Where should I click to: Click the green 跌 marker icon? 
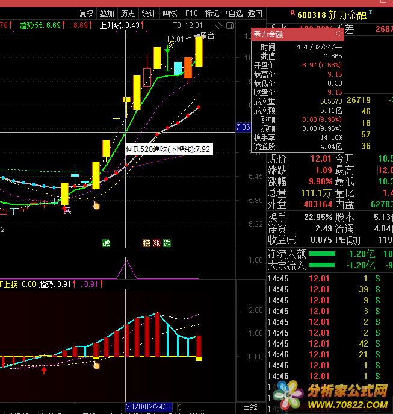point(167,243)
